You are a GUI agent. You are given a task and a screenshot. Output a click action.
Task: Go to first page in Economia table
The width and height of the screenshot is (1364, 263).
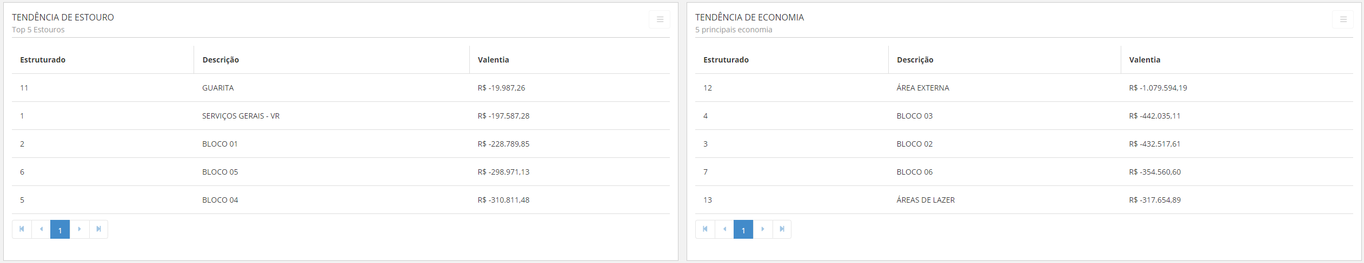705,229
